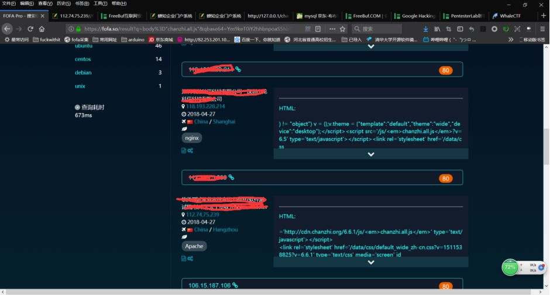Click document icon under nginx tag
This screenshot has width=550, height=295.
[184, 150]
